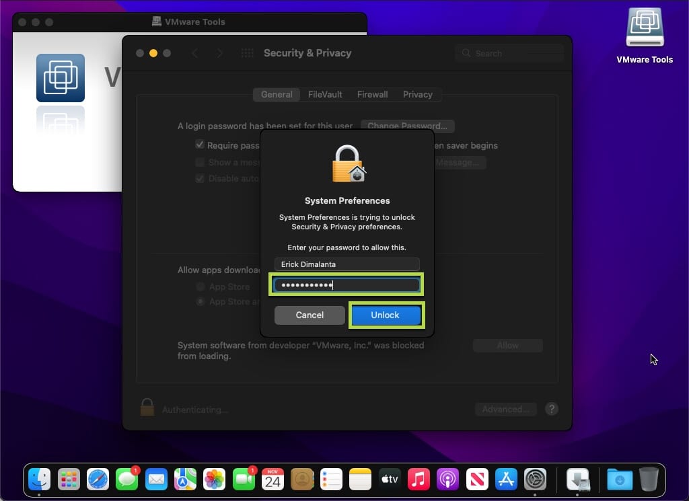Open Maps app in the Dock
689x501 pixels.
coord(185,479)
